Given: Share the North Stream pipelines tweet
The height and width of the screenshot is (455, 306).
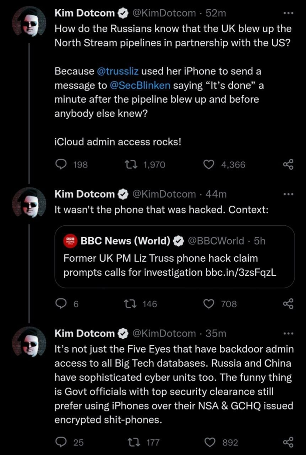Looking at the screenshot, I should click(x=288, y=164).
